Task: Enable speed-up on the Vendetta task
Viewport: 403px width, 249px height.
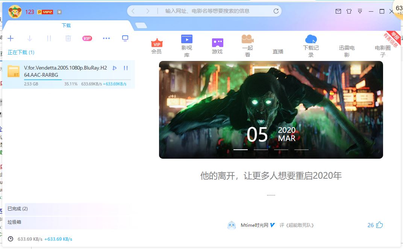Action: coord(115,68)
